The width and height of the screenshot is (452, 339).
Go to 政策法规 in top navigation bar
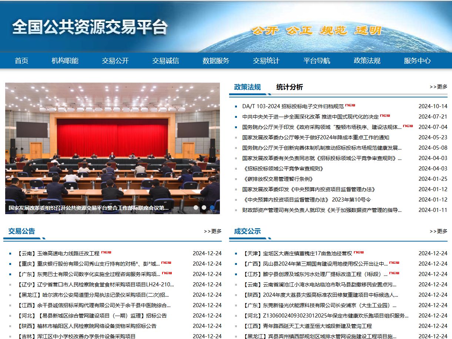(367, 61)
